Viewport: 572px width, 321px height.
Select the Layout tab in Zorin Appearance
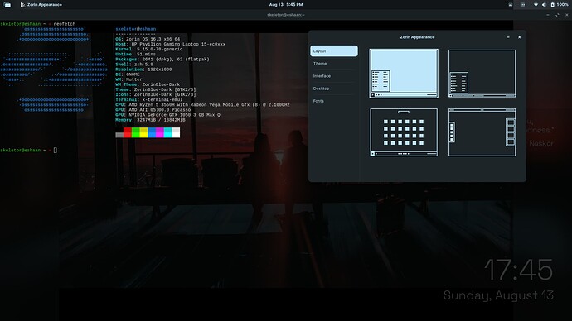[x=334, y=51]
